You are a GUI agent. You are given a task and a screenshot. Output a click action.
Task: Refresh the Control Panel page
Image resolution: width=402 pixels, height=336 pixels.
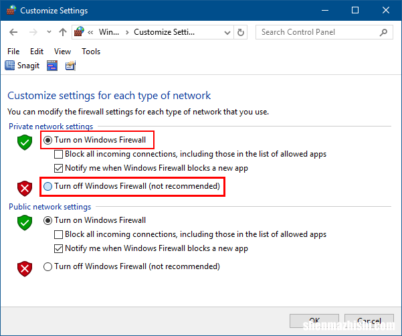click(x=241, y=32)
